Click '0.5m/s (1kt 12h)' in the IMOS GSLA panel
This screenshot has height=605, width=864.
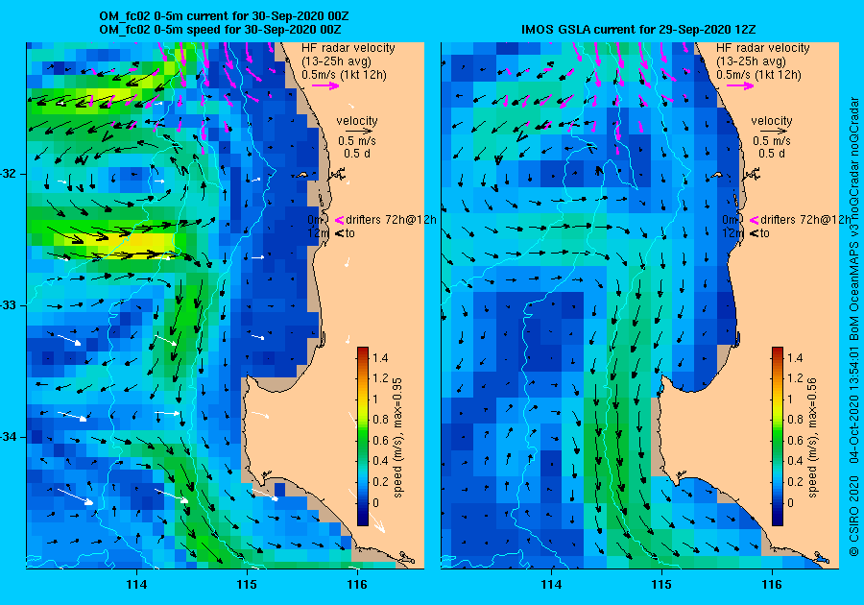(758, 74)
